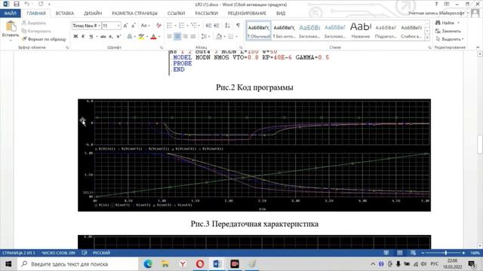The image size is (483, 271).
Task: Align text right
Action: click(x=185, y=37)
